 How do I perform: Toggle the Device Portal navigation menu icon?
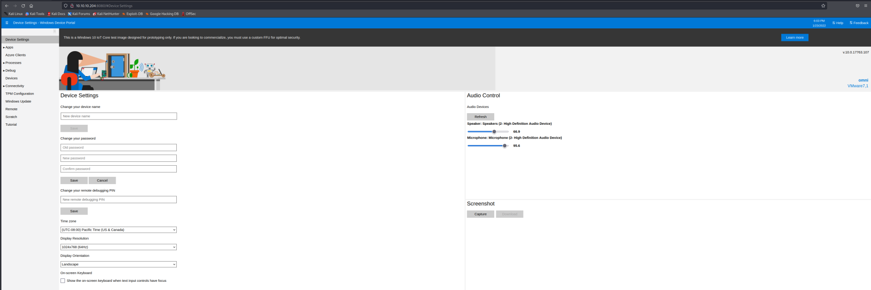pyautogui.click(x=7, y=23)
